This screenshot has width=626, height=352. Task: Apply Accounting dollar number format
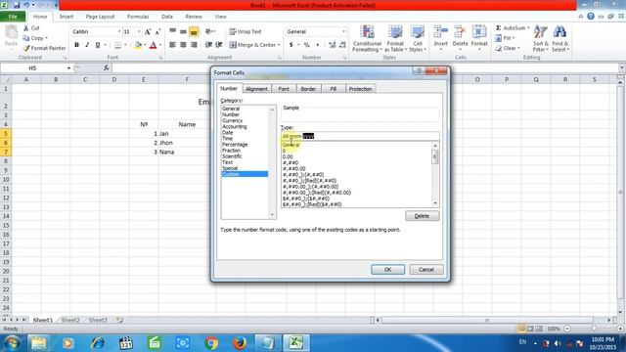point(291,45)
